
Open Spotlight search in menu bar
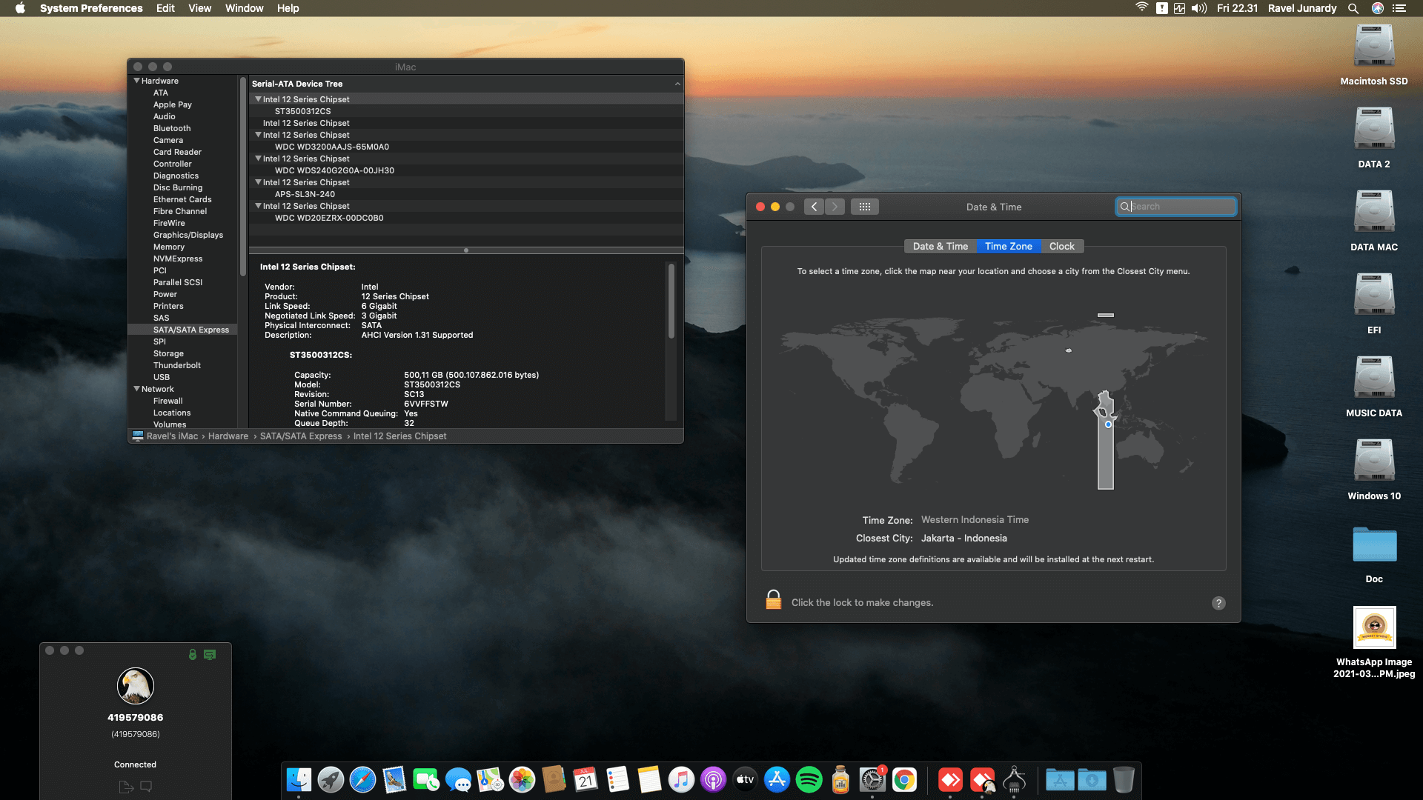point(1353,8)
